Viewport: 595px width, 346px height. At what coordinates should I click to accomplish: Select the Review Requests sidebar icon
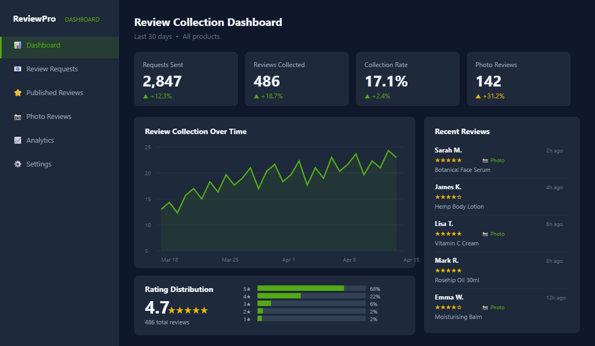tap(17, 69)
